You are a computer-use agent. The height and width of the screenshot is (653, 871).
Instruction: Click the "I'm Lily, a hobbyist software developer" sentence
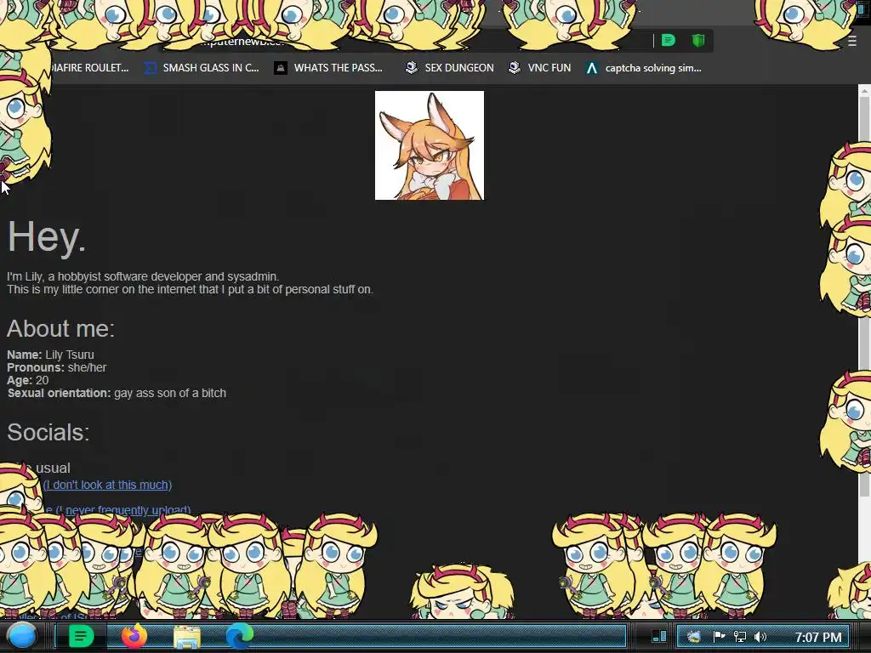click(x=143, y=276)
